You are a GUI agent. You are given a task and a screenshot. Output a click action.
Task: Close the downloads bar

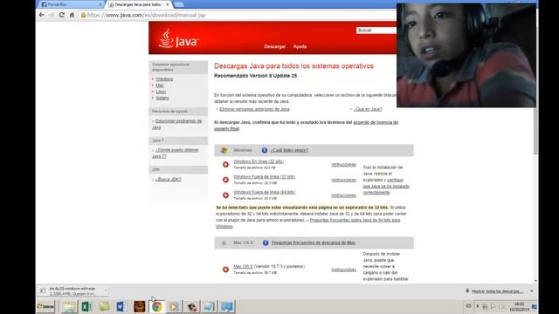[x=532, y=290]
